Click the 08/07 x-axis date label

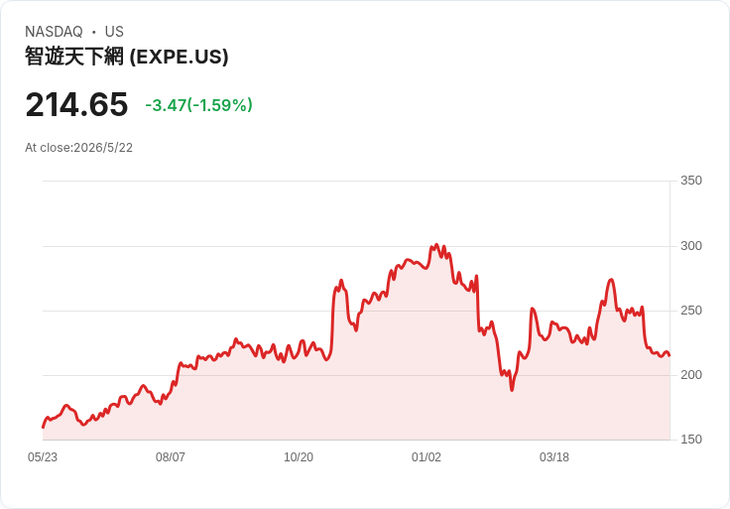tap(171, 457)
